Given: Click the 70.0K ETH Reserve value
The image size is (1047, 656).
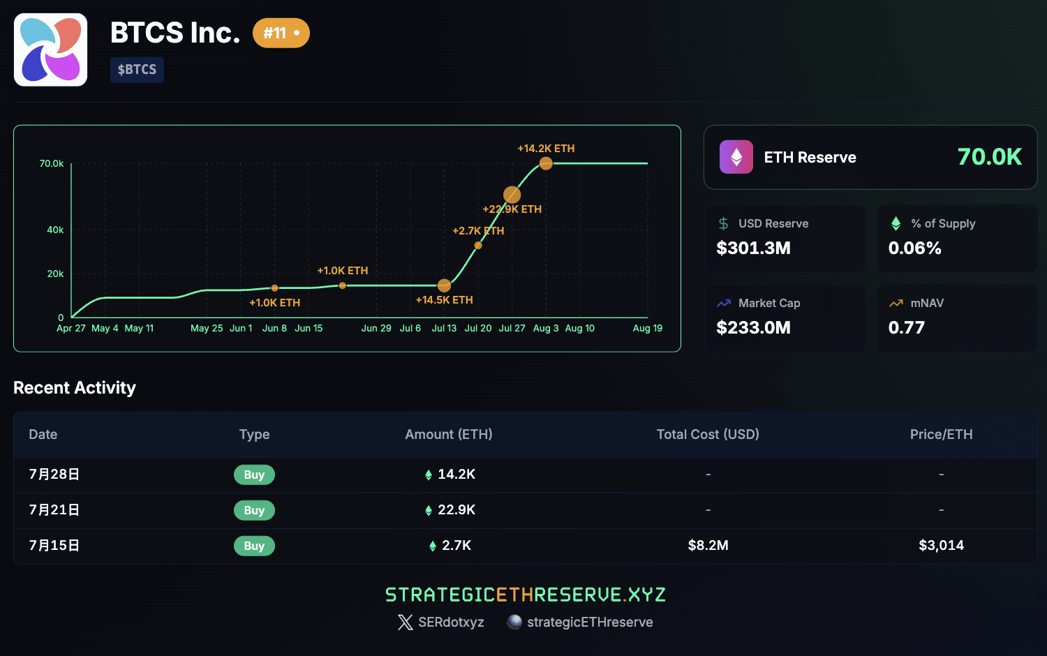Looking at the screenshot, I should 989,157.
